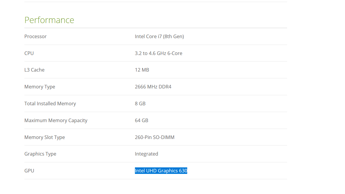This screenshot has width=345, height=194.
Task: Click the Total Installed Memory label
Action: point(50,104)
